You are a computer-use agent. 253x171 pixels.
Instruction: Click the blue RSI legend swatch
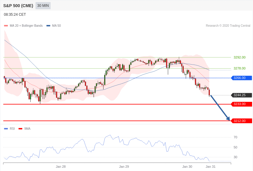click(6, 129)
